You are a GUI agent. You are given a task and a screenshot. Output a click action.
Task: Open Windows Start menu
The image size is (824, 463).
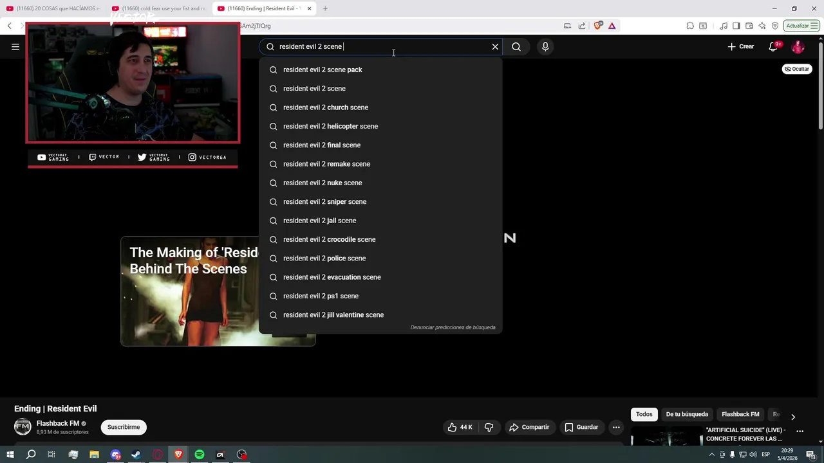point(10,455)
